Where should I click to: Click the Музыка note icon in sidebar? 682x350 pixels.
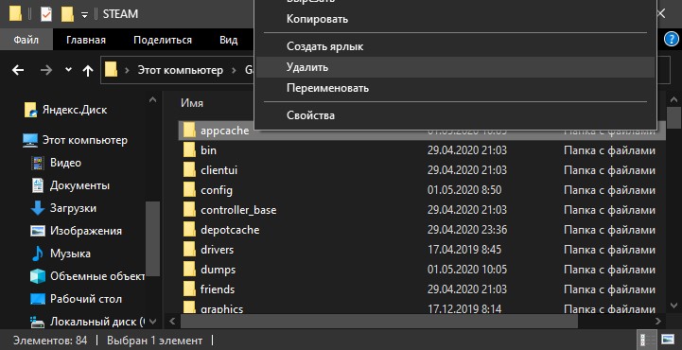coord(38,254)
